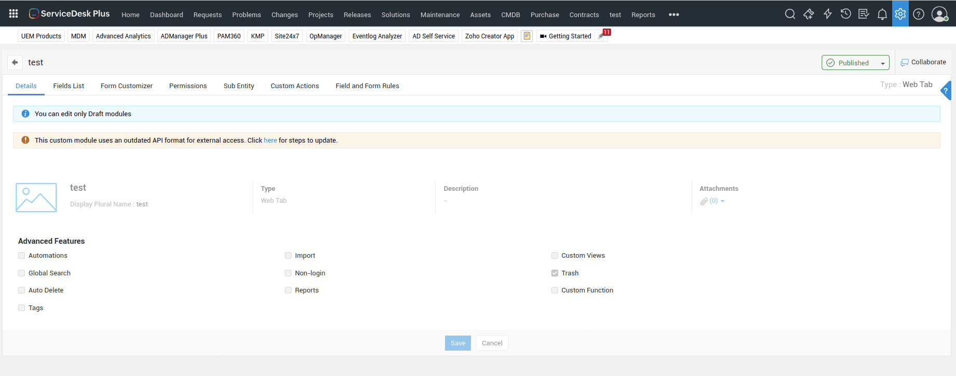Open the blue help side flag

pyautogui.click(x=946, y=91)
